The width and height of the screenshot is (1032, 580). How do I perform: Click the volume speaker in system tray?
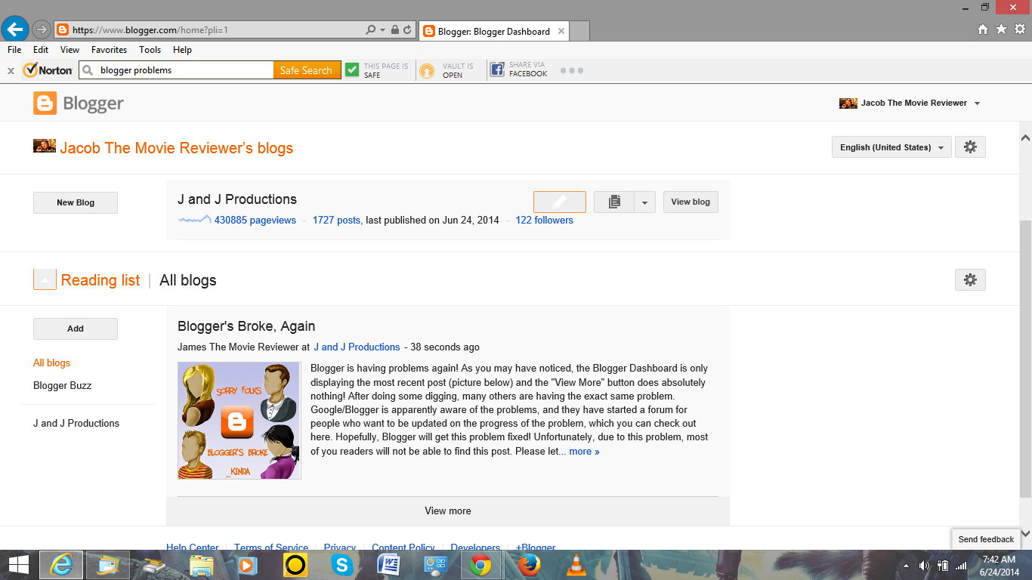click(923, 565)
